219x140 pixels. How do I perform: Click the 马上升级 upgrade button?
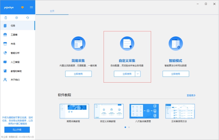17,130
